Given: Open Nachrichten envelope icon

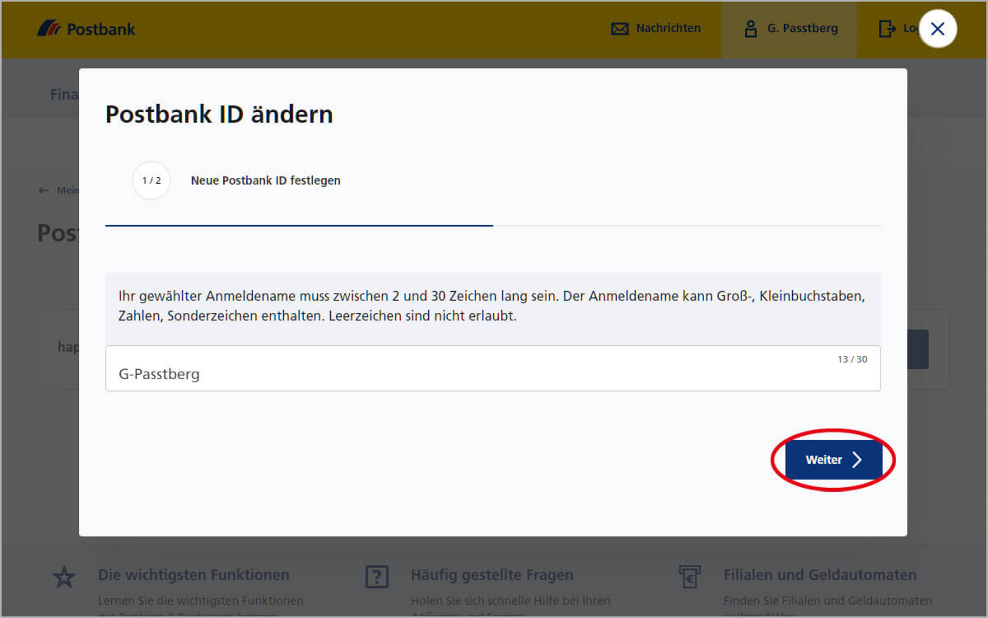Looking at the screenshot, I should point(619,29).
